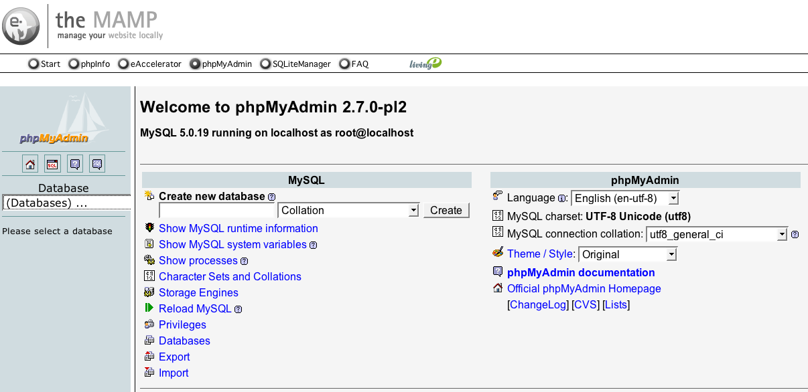Click the Privileges users icon
This screenshot has width=808, height=392.
tap(149, 324)
